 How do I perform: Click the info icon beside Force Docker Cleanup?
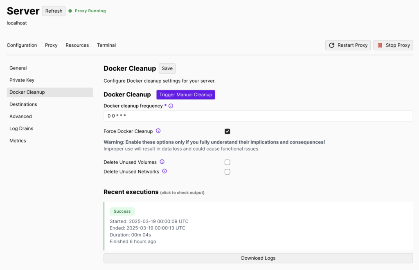point(158,131)
